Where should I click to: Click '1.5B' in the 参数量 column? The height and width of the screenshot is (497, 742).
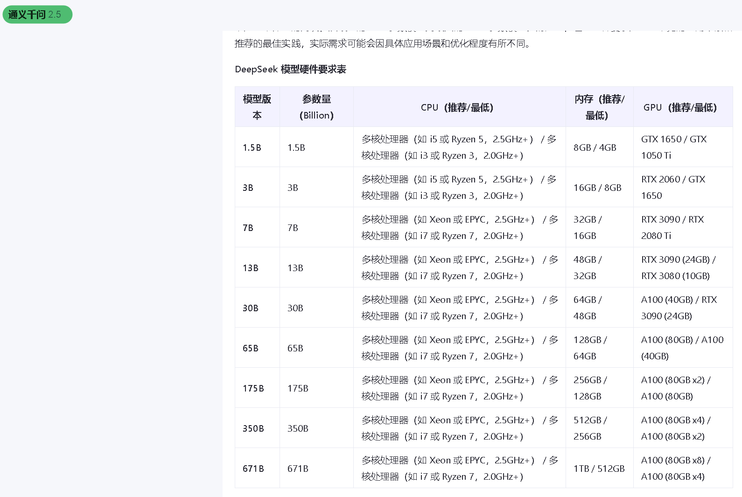[296, 147]
